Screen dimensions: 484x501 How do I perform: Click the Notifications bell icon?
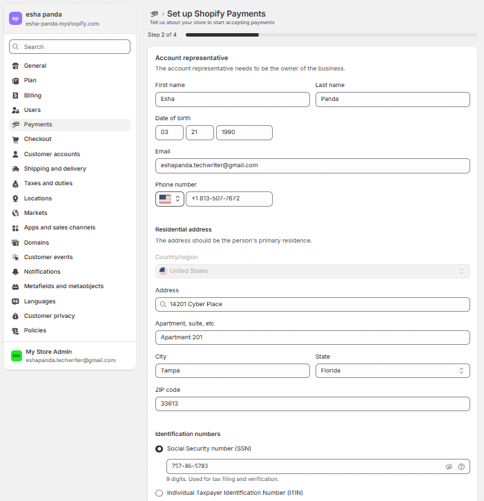[15, 272]
